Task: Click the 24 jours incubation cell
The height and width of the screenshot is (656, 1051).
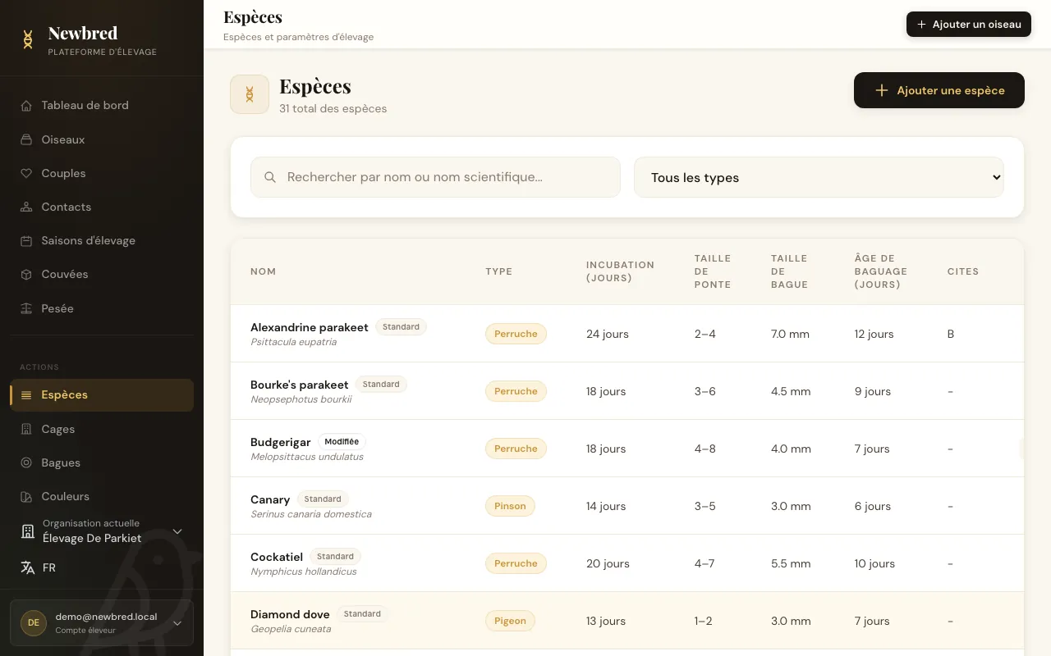Action: click(608, 334)
